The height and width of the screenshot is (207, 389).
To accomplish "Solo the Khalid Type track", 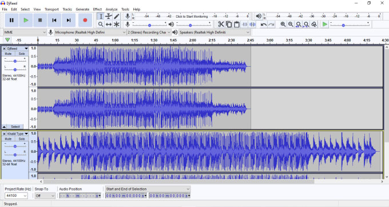I will point(22,139).
